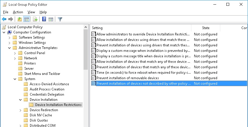248x127 pixels.
Task: Open the Action menu
Action: 18,12
